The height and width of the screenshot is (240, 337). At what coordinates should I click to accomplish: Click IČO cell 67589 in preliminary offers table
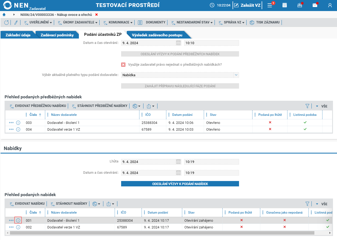click(x=153, y=129)
